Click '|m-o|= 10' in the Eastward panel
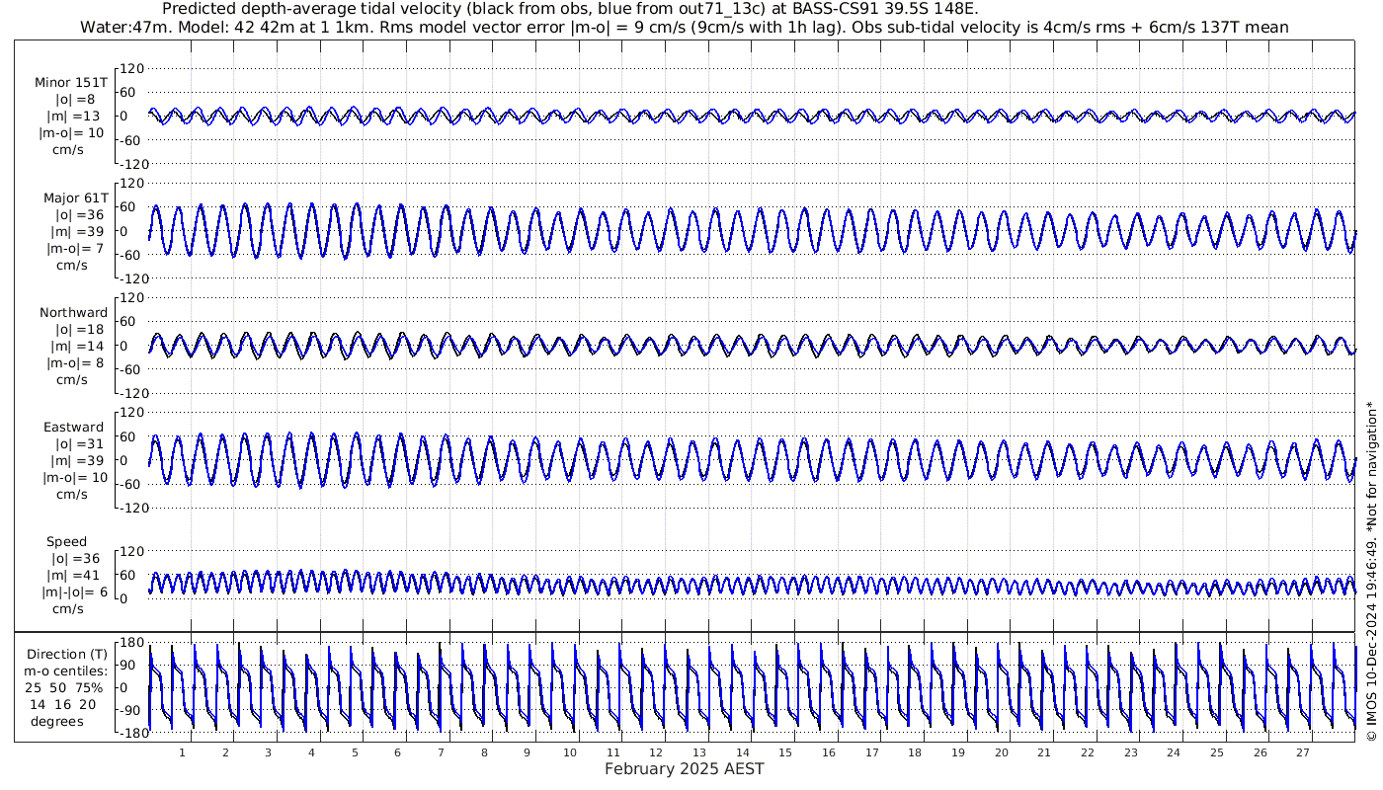 75,478
